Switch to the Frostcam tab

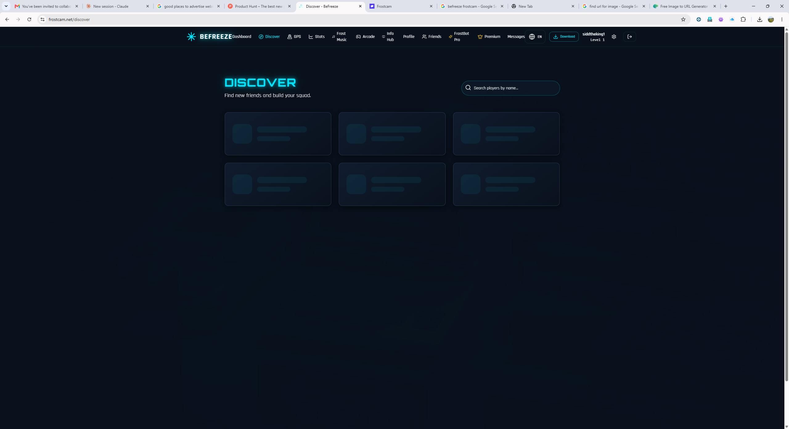tap(401, 6)
